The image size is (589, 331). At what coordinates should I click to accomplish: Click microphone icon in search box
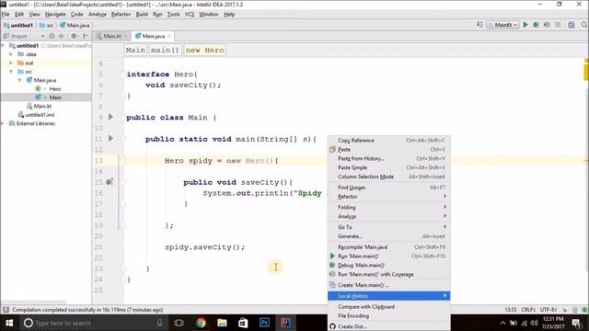159,323
